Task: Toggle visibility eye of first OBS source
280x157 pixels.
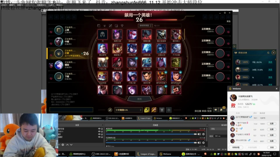Action: tap(99, 129)
